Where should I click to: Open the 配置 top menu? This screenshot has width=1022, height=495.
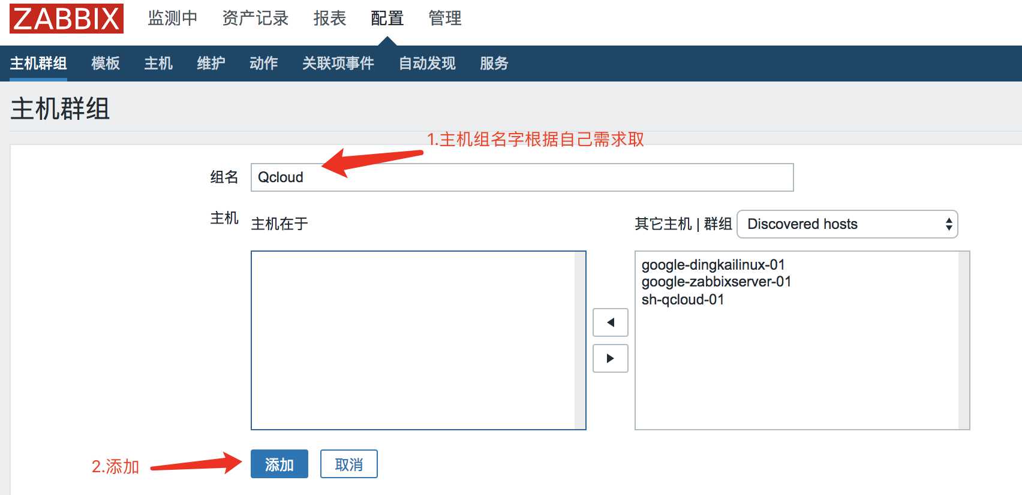(387, 19)
